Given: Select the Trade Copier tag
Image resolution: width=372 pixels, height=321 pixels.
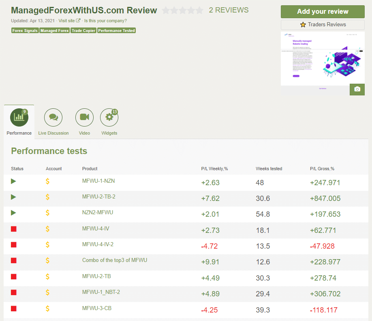Looking at the screenshot, I should pyautogui.click(x=83, y=31).
